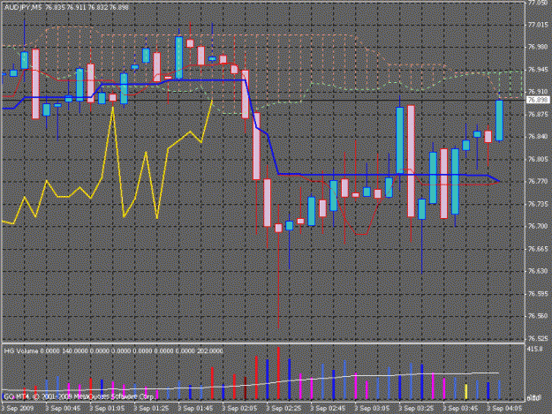
Task: Click the 76.805 price axis label
Action: pos(538,159)
